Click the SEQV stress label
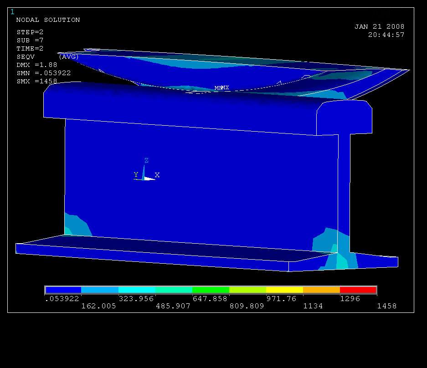The width and height of the screenshot is (427, 368). tap(26, 56)
